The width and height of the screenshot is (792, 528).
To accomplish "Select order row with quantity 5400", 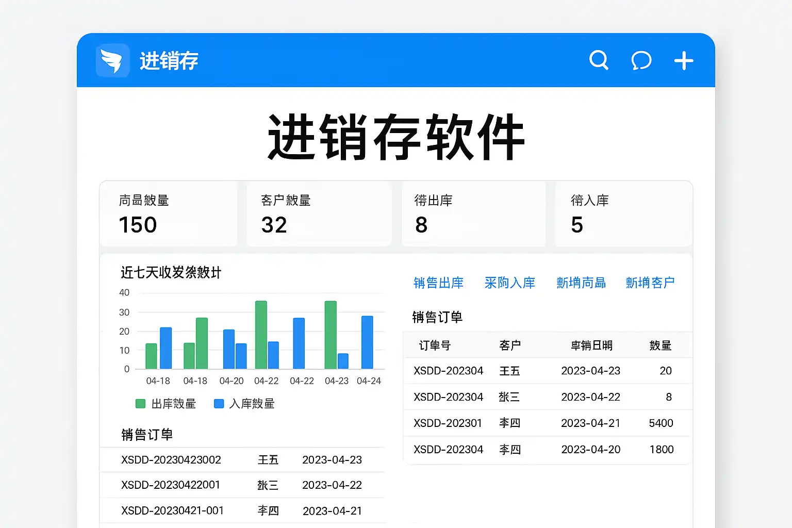I will coord(547,423).
